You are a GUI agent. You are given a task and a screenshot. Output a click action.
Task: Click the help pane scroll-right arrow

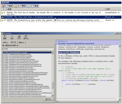pos(118,101)
